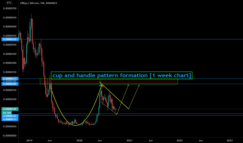Click the 2019 time axis label
This screenshot has height=143, width=243.
pos(29,140)
